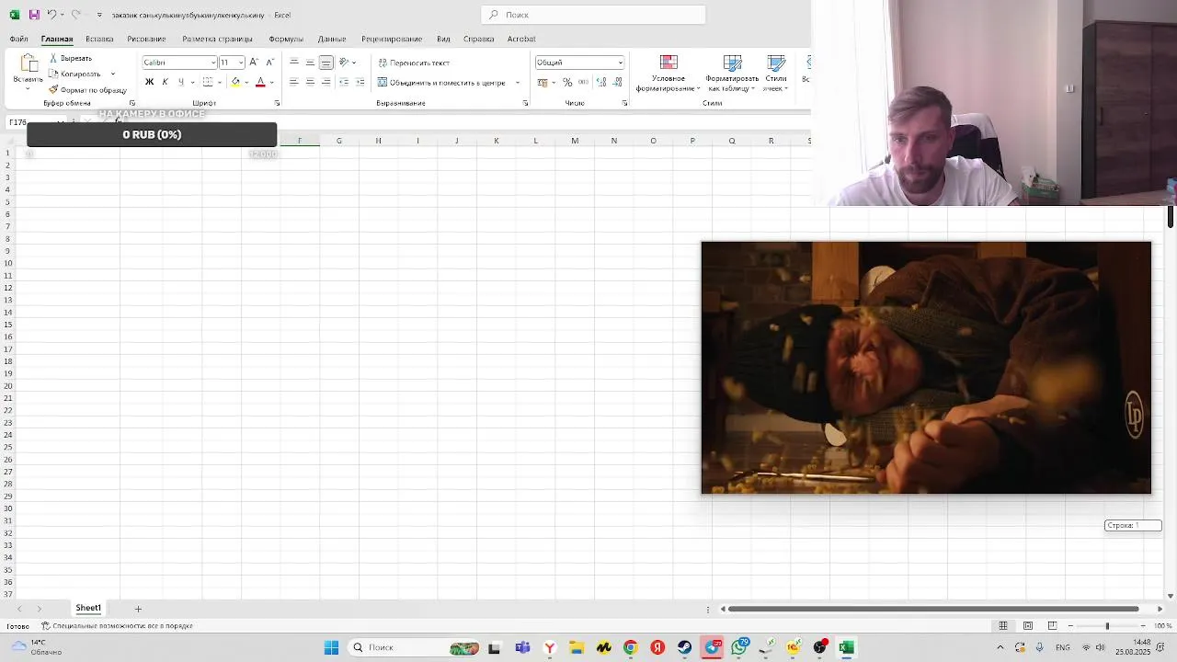Click increase indent icon
The image size is (1177, 662).
(360, 82)
